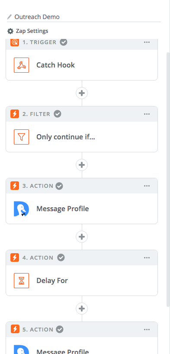
Task: Open the three-dot menu for 5. Action
Action: click(x=147, y=330)
